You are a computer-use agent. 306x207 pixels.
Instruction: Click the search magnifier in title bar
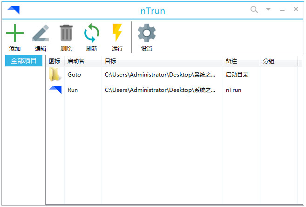254,9
